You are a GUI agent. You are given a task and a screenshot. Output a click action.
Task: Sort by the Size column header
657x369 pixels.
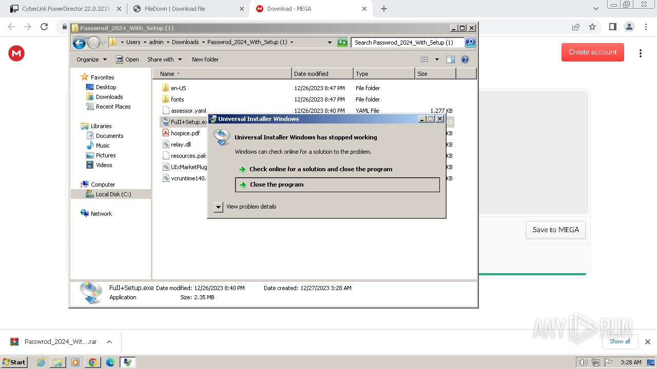coord(435,74)
